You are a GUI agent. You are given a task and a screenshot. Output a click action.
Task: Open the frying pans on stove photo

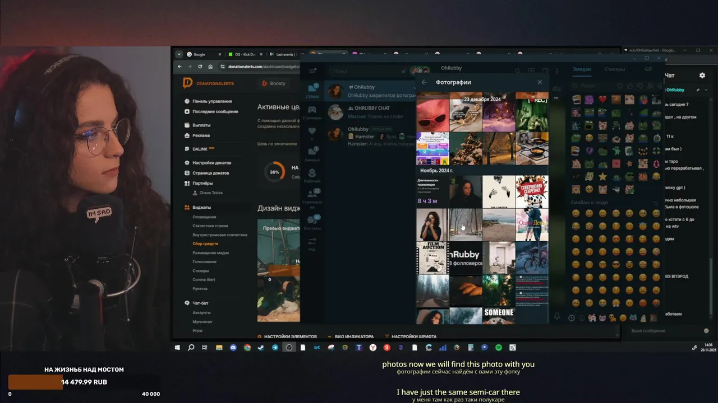pos(532,148)
